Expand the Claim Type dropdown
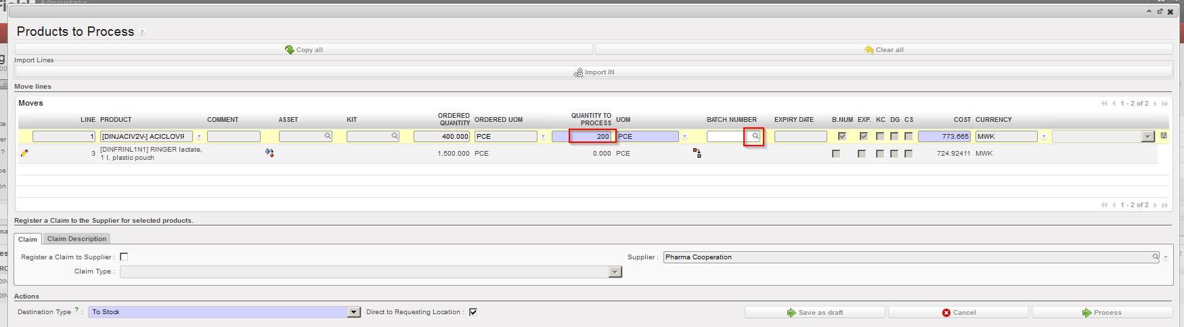The height and width of the screenshot is (327, 1184). (615, 272)
